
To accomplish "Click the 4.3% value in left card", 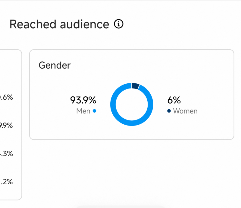I will [6, 154].
